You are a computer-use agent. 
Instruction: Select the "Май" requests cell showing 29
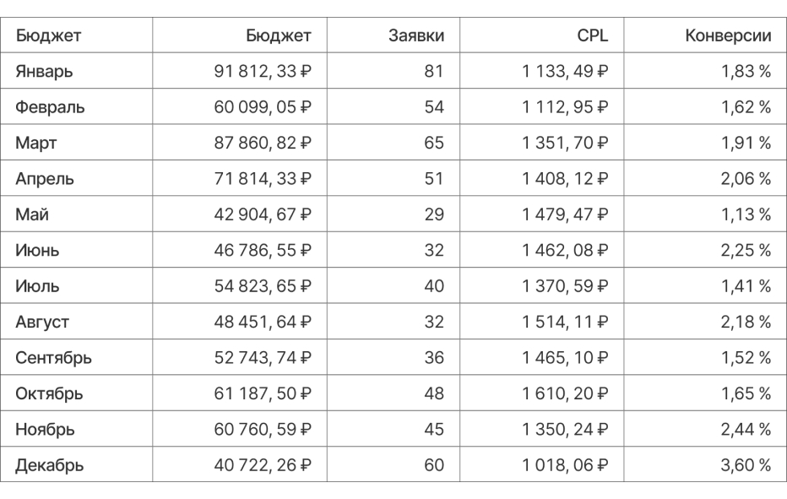coord(433,214)
